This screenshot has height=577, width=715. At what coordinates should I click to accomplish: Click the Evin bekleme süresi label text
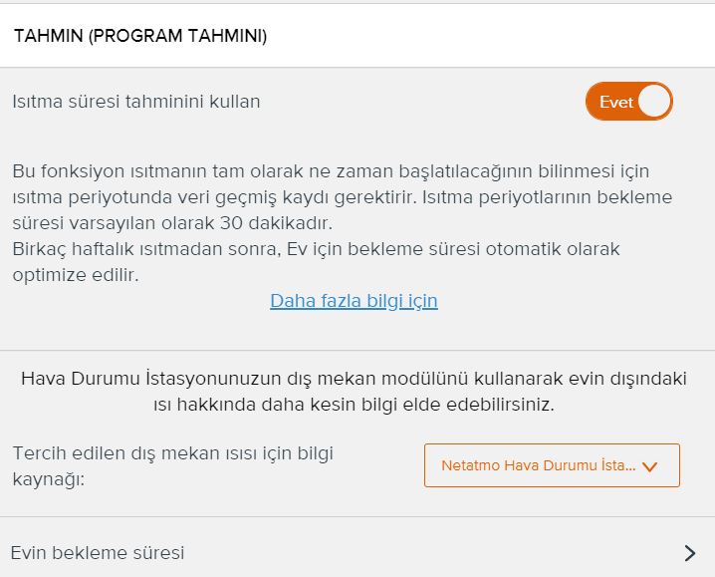98,553
